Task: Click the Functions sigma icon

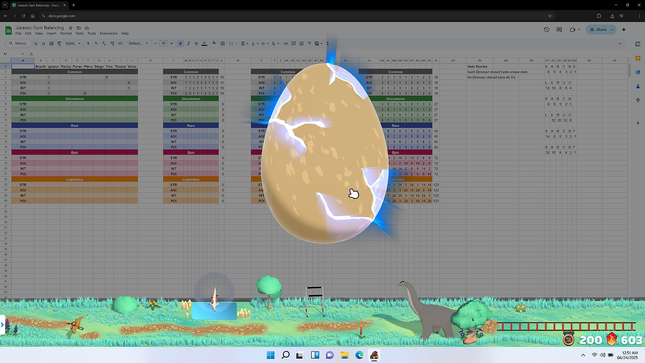Action: [328, 43]
